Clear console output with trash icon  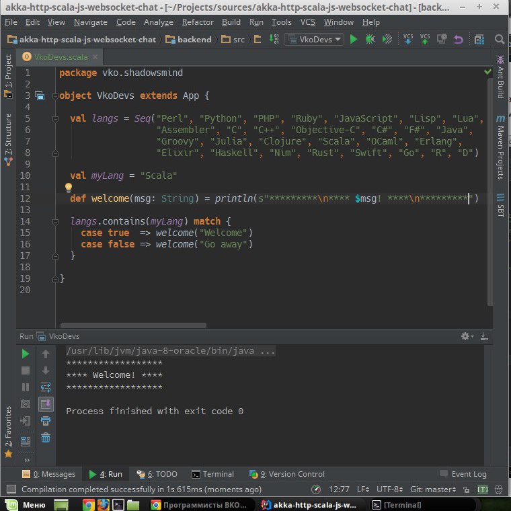[46, 438]
